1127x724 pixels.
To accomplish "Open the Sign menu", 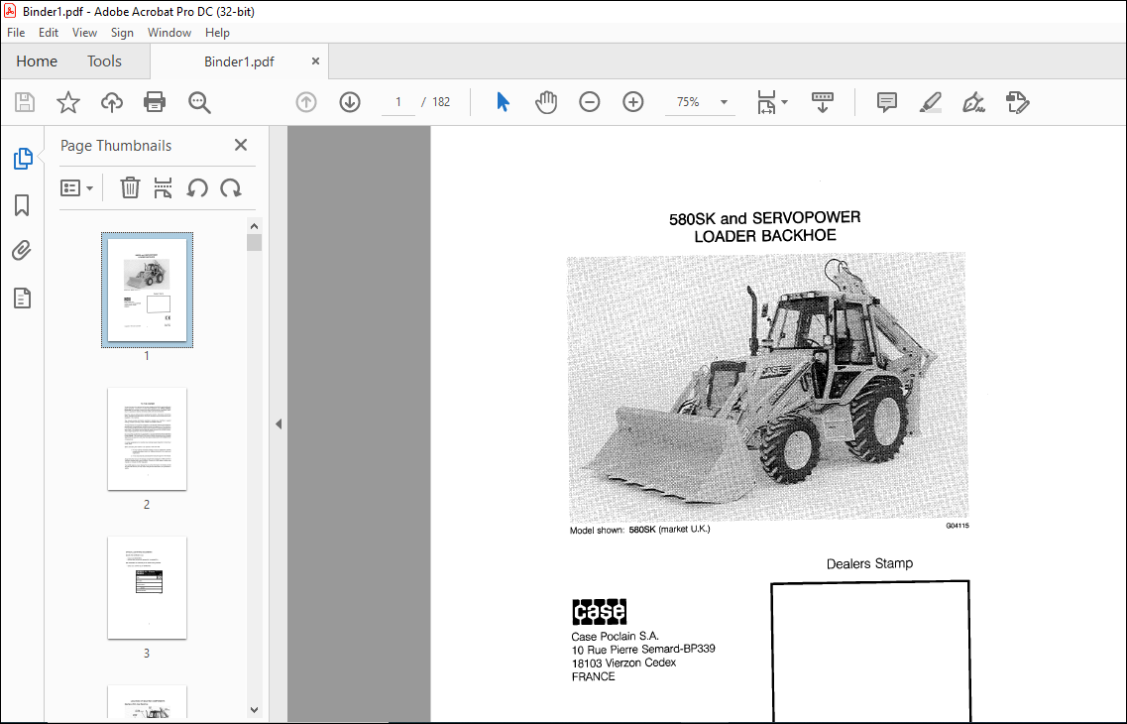I will pos(122,33).
